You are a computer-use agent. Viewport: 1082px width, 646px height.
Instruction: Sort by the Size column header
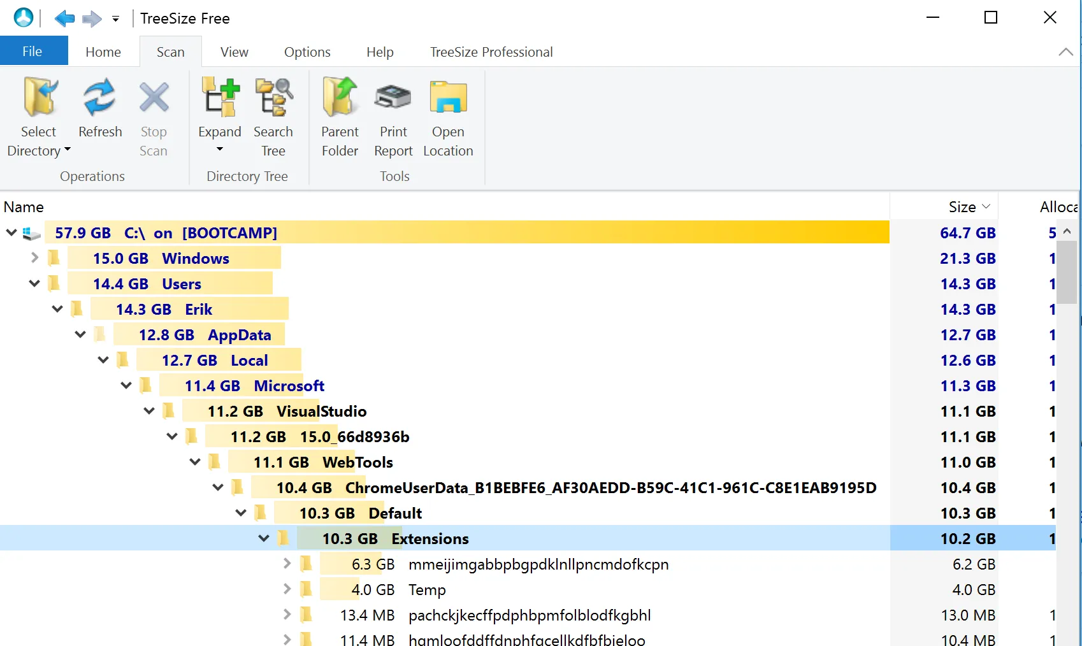pos(944,207)
